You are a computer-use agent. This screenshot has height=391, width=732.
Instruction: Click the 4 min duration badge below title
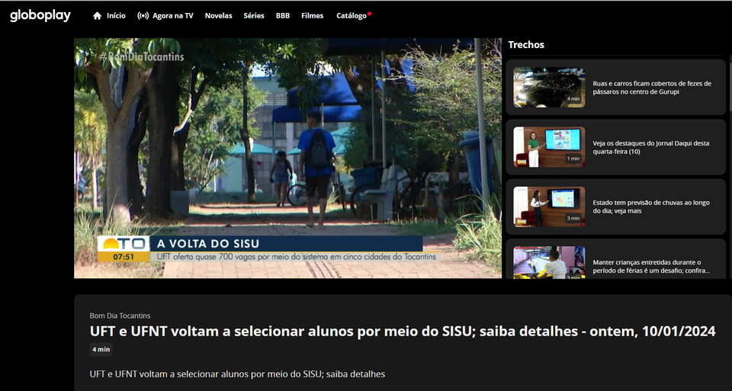(x=101, y=350)
